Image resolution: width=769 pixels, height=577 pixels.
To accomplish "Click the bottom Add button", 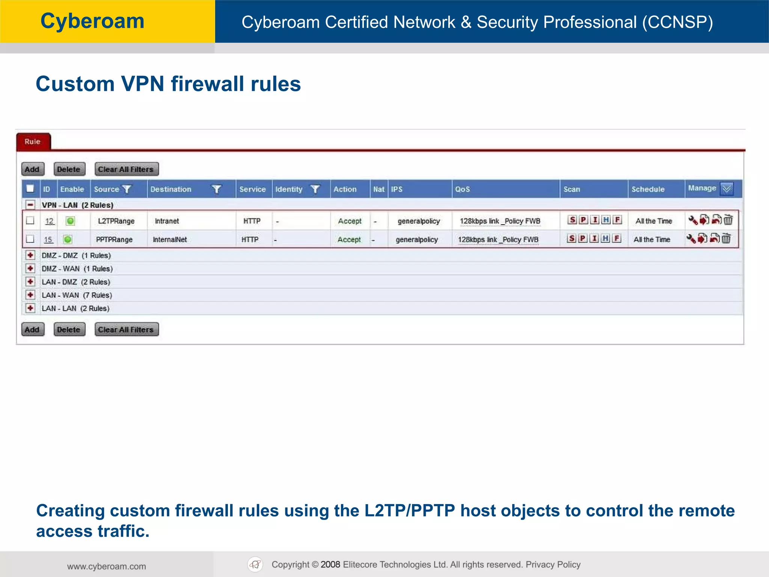I will (x=33, y=329).
